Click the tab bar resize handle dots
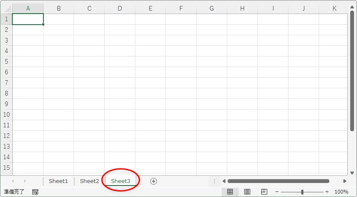 tap(214, 181)
